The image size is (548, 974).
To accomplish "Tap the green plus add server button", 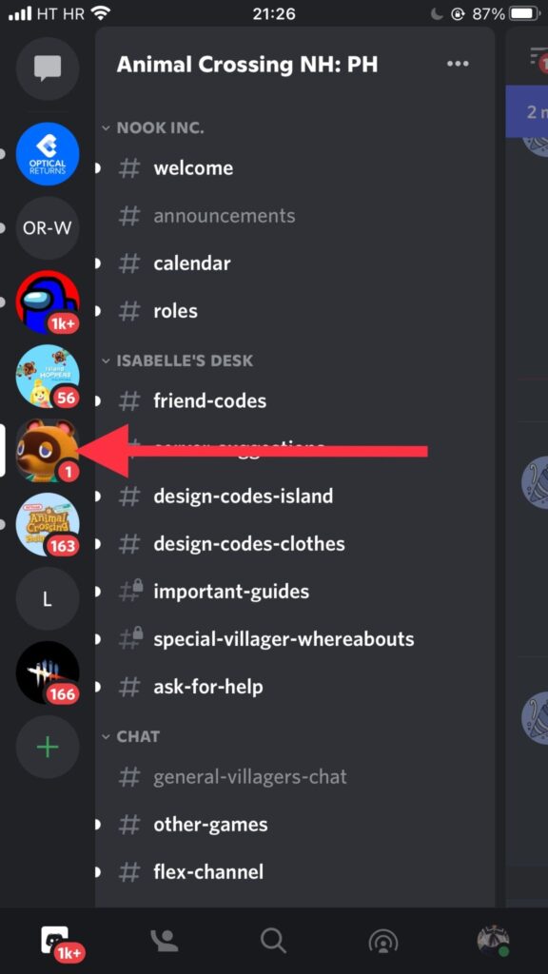I will pos(48,747).
